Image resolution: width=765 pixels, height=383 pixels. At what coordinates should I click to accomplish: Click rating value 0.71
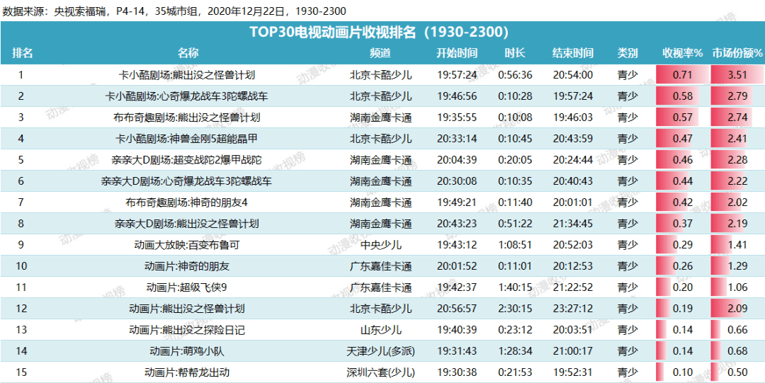pos(682,75)
